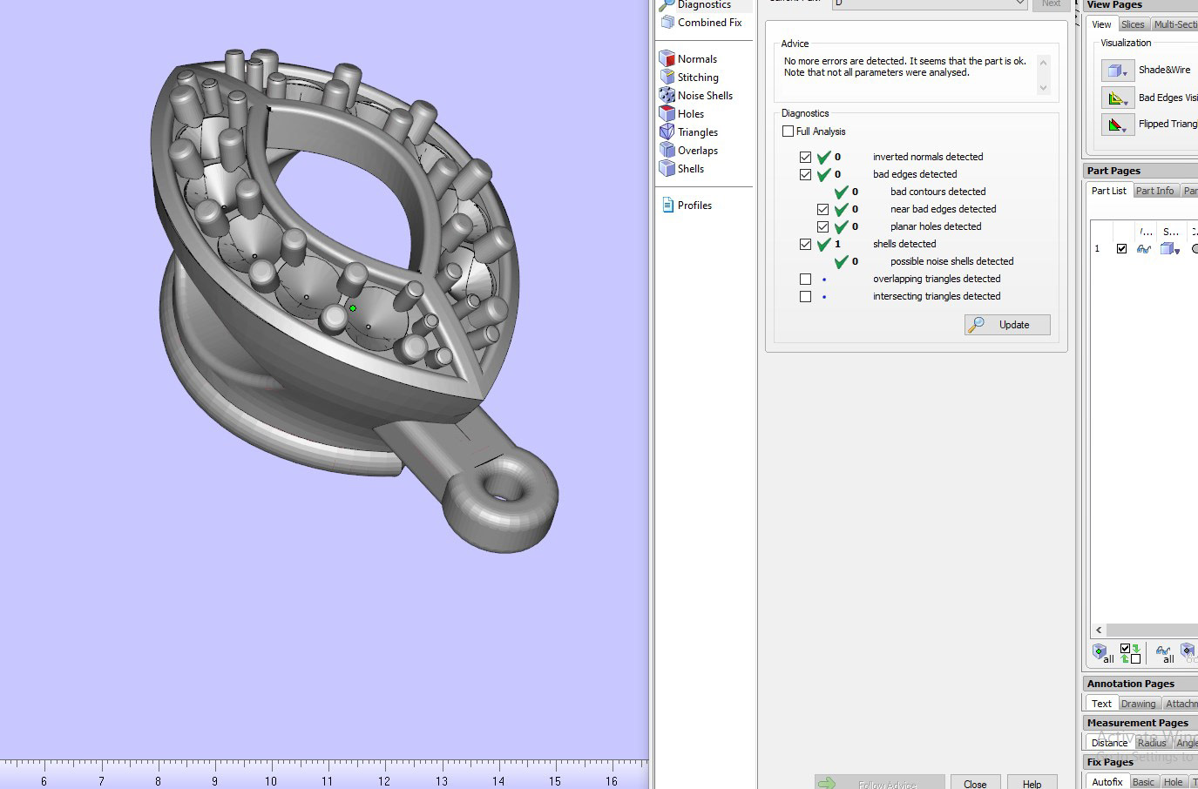Open the Current Part dropdown
Image resolution: width=1198 pixels, height=789 pixels.
[930, 3]
